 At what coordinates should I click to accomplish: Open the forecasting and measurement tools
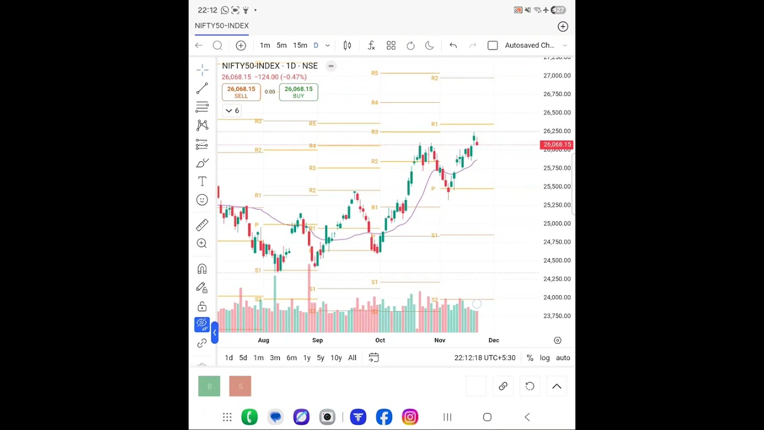tap(202, 144)
